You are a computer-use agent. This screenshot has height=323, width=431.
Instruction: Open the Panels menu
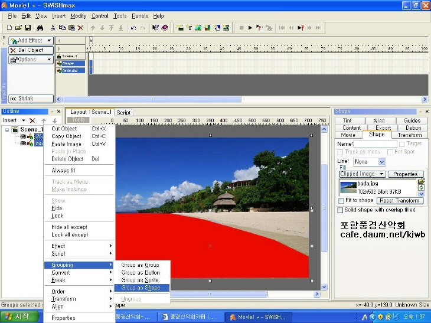click(x=140, y=16)
